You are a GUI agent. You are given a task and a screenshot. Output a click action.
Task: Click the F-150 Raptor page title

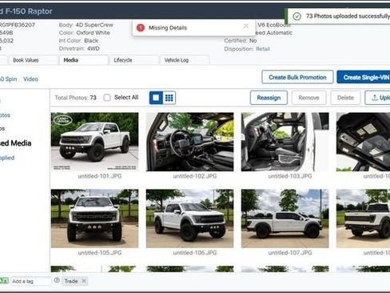[26, 11]
